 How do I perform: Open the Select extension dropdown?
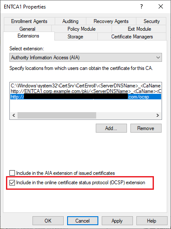tap(85, 58)
